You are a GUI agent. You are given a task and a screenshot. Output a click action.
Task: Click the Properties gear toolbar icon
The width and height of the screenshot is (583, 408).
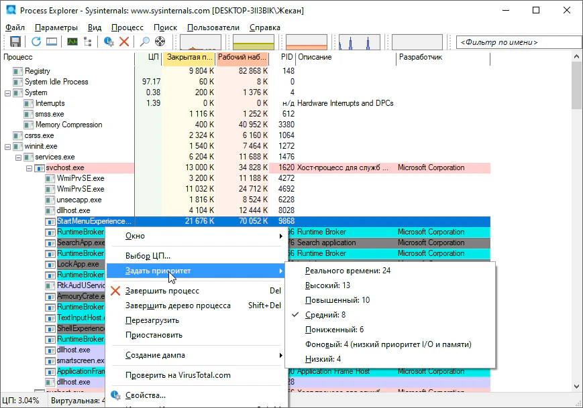click(x=109, y=42)
